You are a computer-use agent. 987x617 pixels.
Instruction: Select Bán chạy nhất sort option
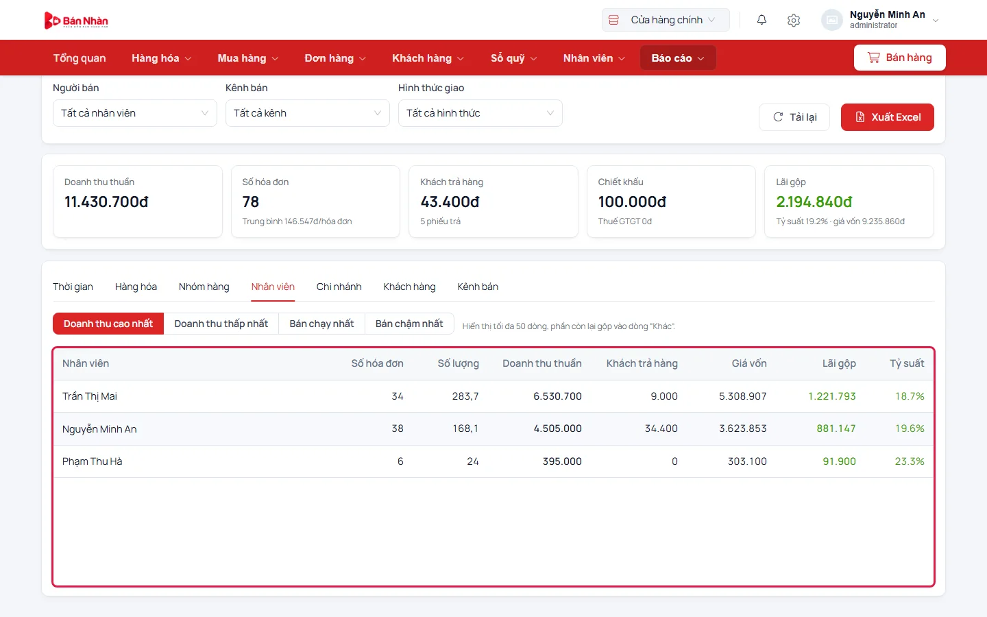coord(321,324)
